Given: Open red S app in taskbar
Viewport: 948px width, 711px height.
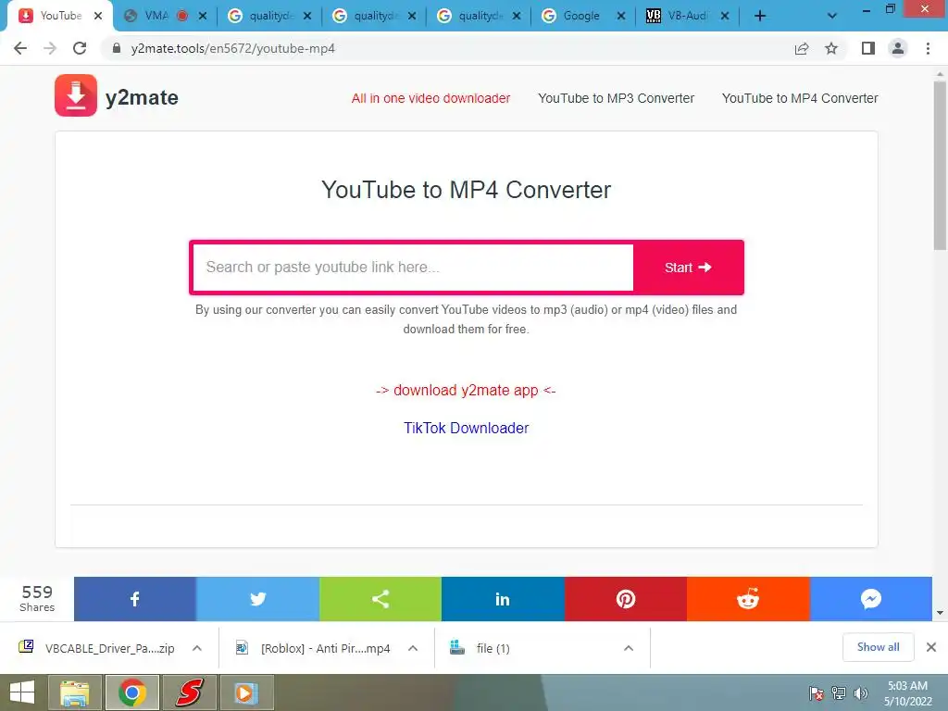Looking at the screenshot, I should [x=189, y=692].
